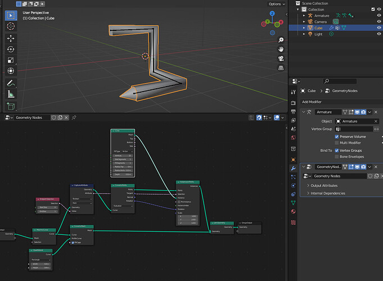Hide Cube using its eye icon
The height and width of the screenshot is (281, 383).
[379, 28]
